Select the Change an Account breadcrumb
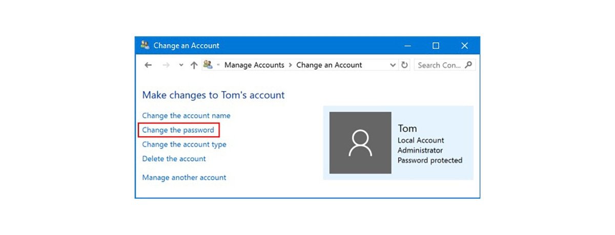615x235 pixels. pos(329,65)
